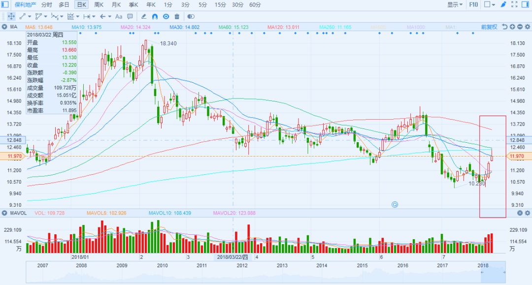Viewport: 532px width, 285px height.
Task: Select the Fibonacci/grid analysis tool
Action: (70, 16)
